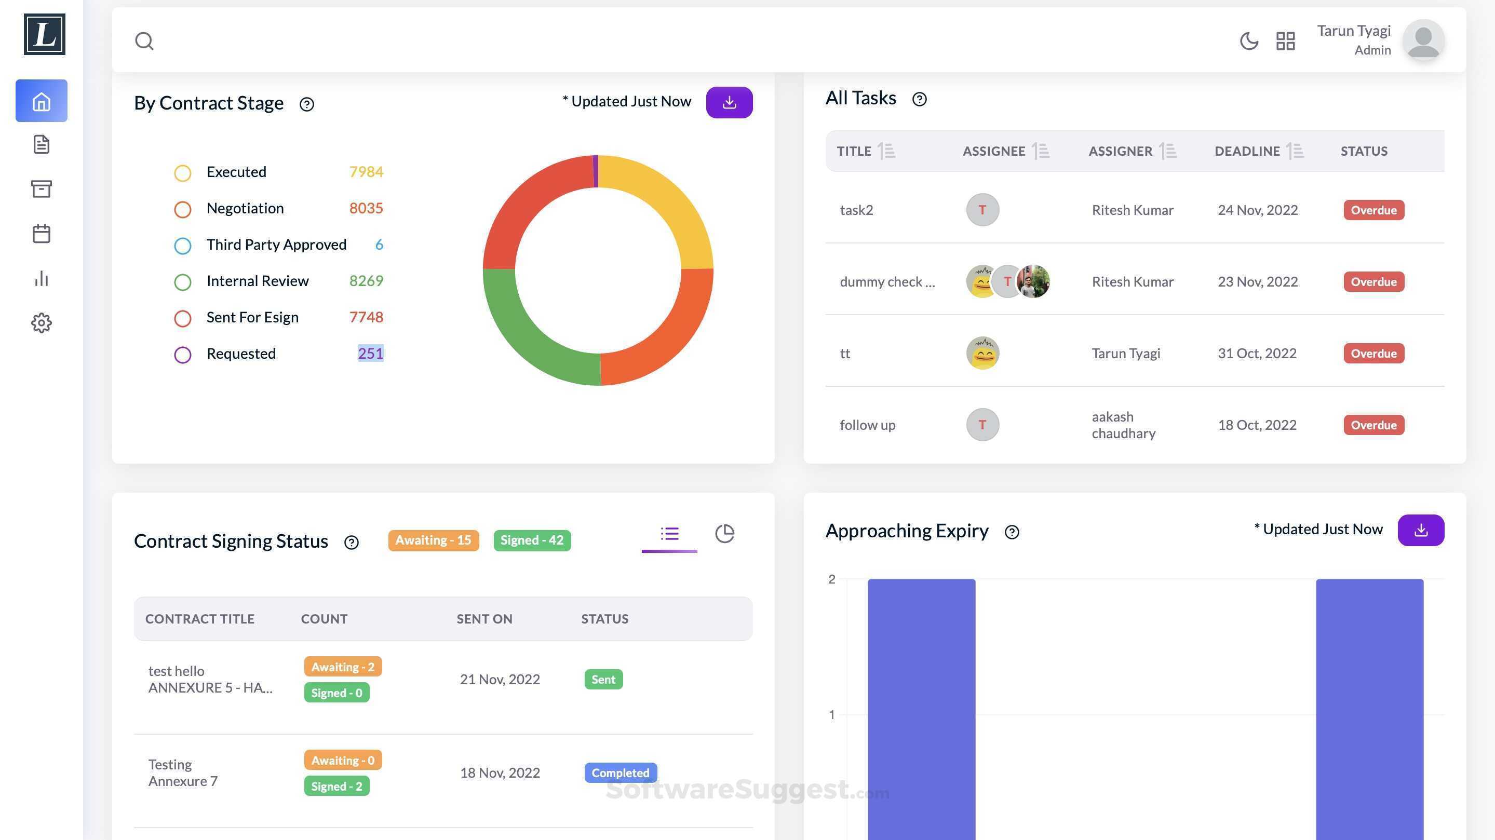Open the archive box sidebar icon
This screenshot has width=1495, height=840.
tap(41, 188)
